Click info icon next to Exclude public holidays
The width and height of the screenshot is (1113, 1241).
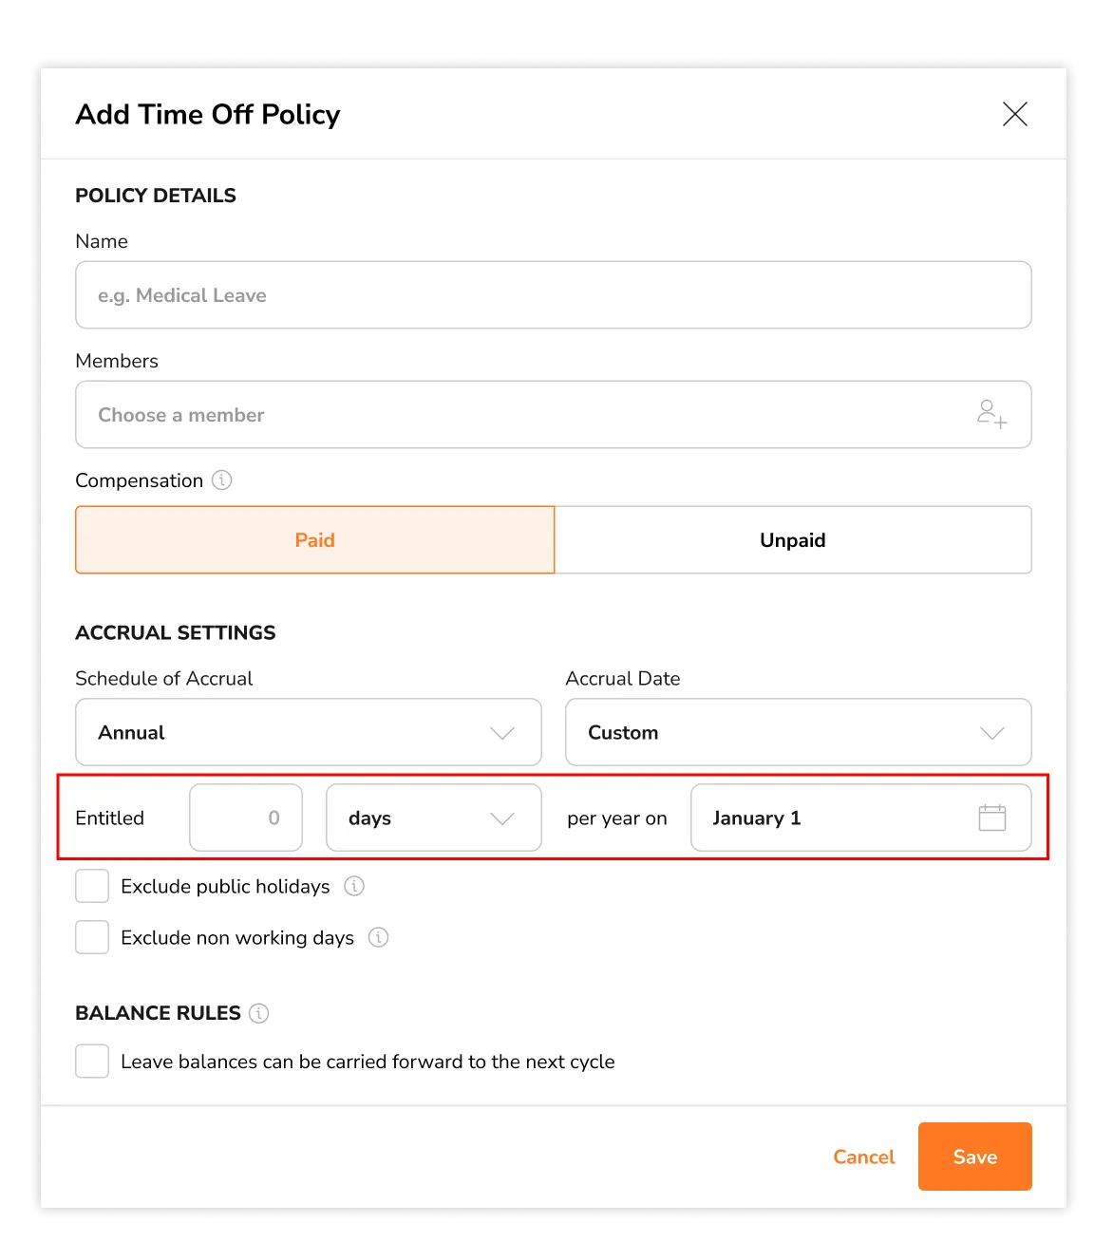pos(354,886)
